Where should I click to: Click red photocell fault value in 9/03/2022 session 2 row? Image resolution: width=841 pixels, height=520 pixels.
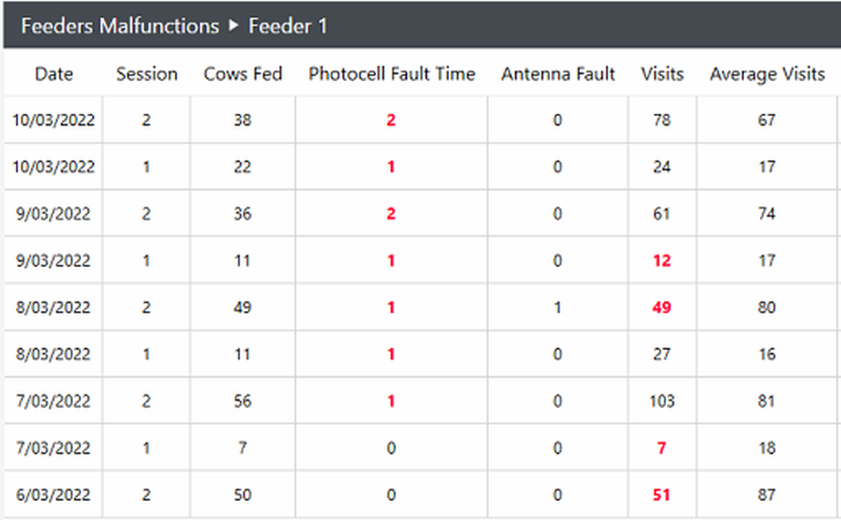[x=391, y=214]
